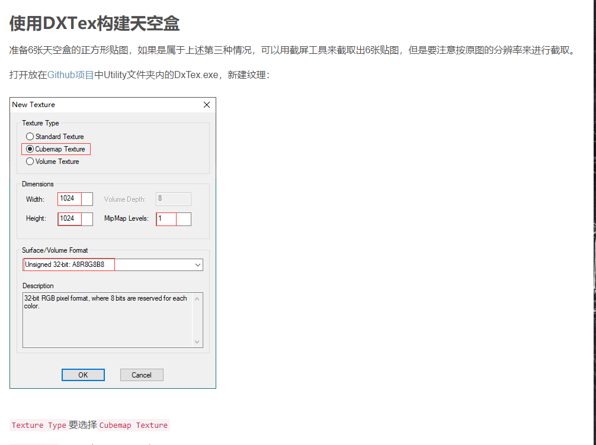Click the OK button

83,375
